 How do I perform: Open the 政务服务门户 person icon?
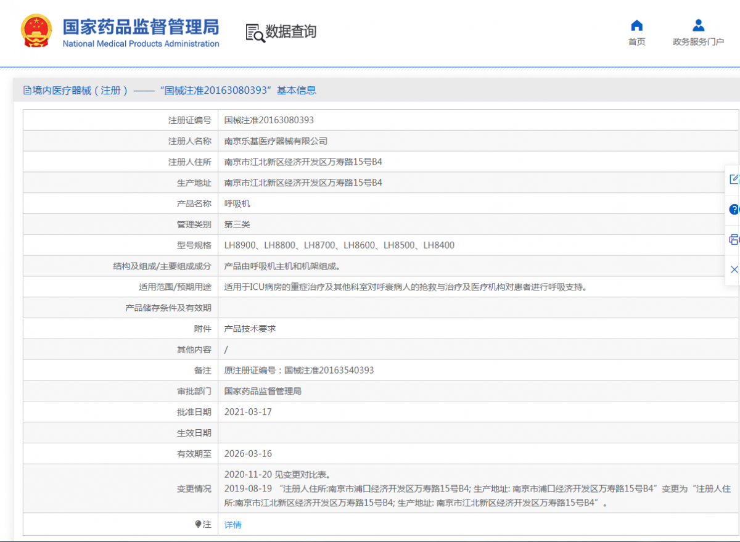(x=698, y=25)
